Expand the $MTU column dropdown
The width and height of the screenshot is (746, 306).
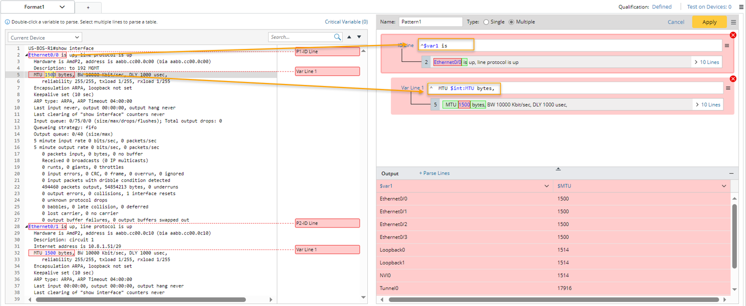724,186
